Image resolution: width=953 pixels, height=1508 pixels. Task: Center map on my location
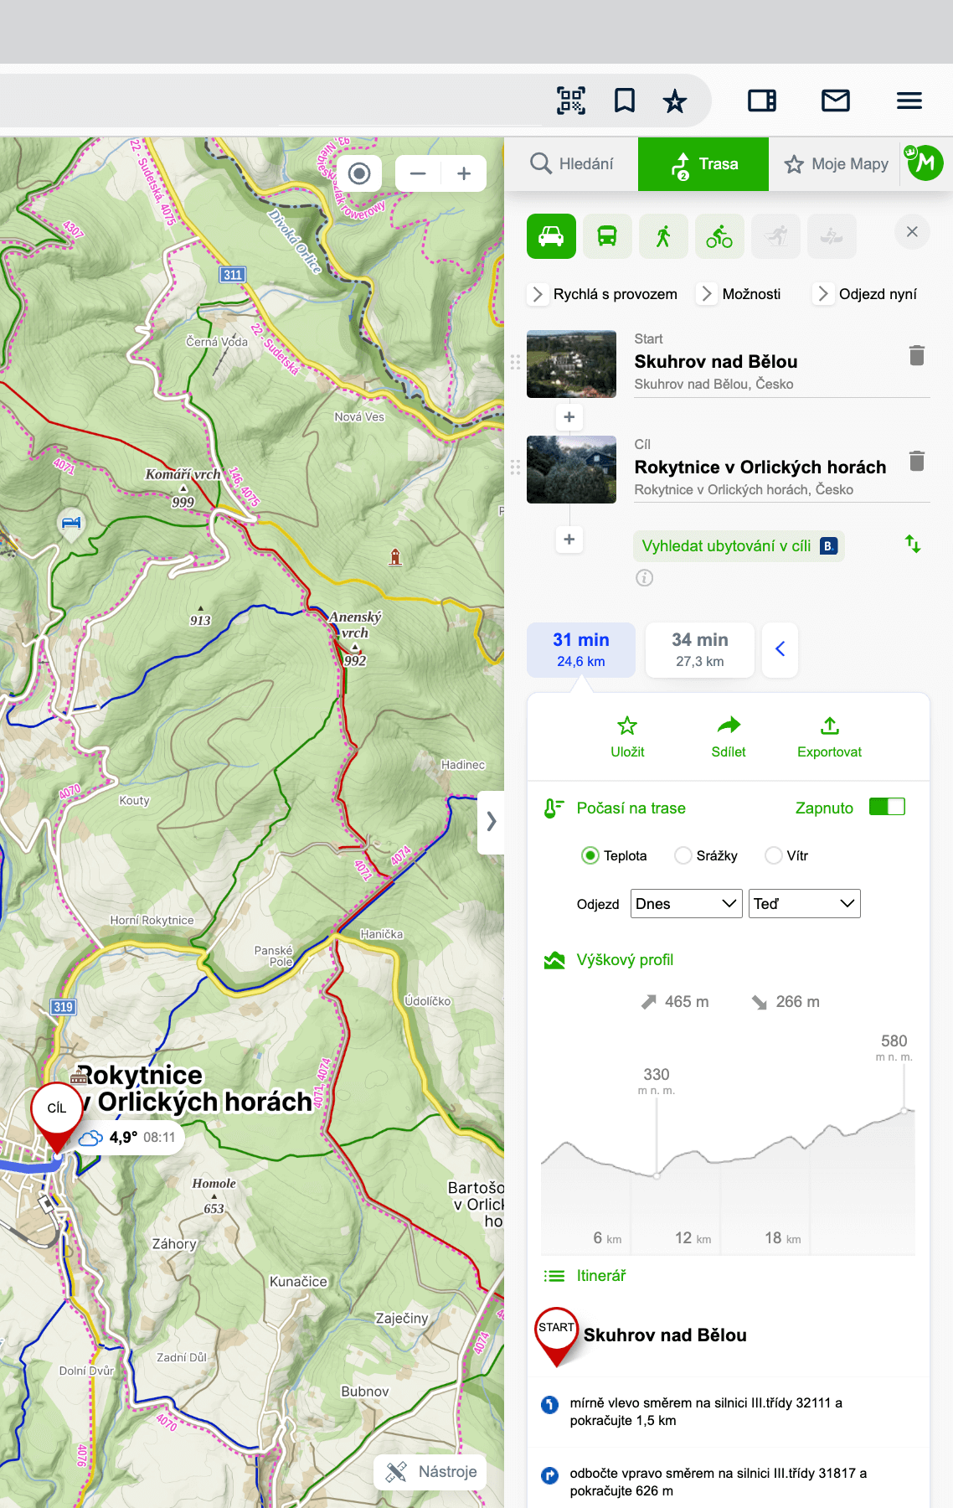[359, 173]
